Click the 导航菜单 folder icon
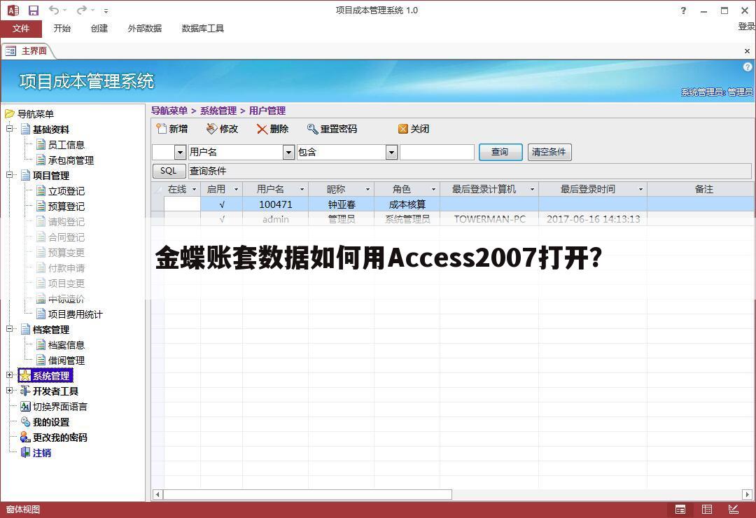Image resolution: width=756 pixels, height=518 pixels. (9, 114)
